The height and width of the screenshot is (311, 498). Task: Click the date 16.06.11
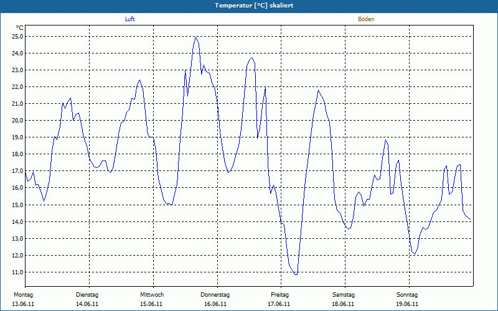tap(215, 304)
